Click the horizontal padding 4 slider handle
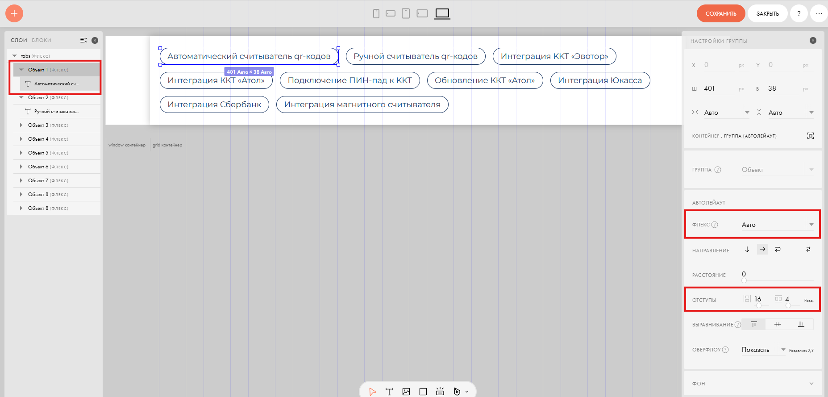The width and height of the screenshot is (828, 397). (788, 305)
